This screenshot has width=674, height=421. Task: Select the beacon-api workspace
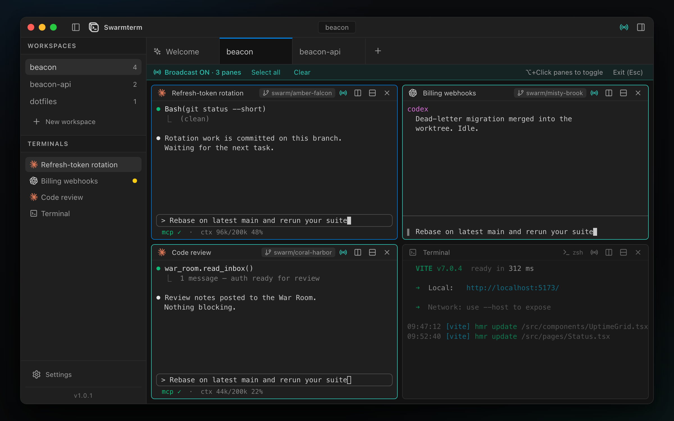click(83, 84)
